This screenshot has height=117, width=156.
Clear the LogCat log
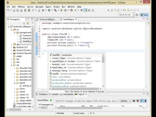tap(138, 101)
